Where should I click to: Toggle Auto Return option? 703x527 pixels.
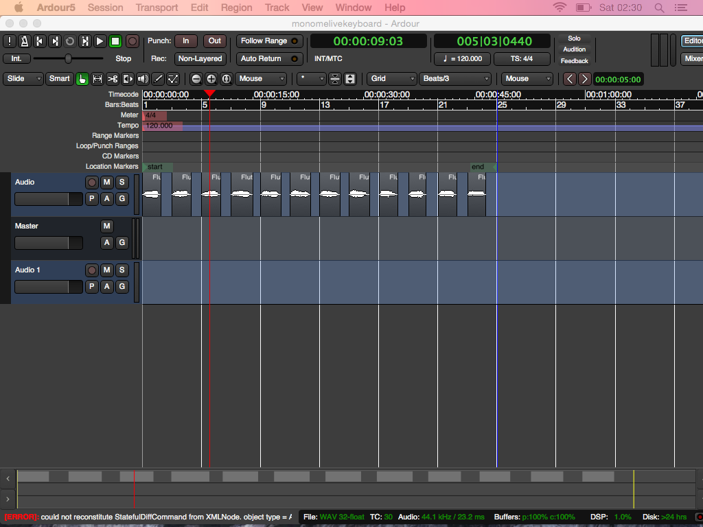coord(269,59)
